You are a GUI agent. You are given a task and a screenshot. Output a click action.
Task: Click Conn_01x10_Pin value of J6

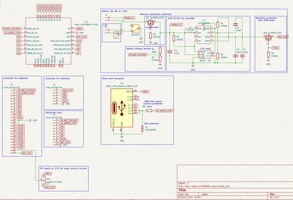[x=54, y=117]
